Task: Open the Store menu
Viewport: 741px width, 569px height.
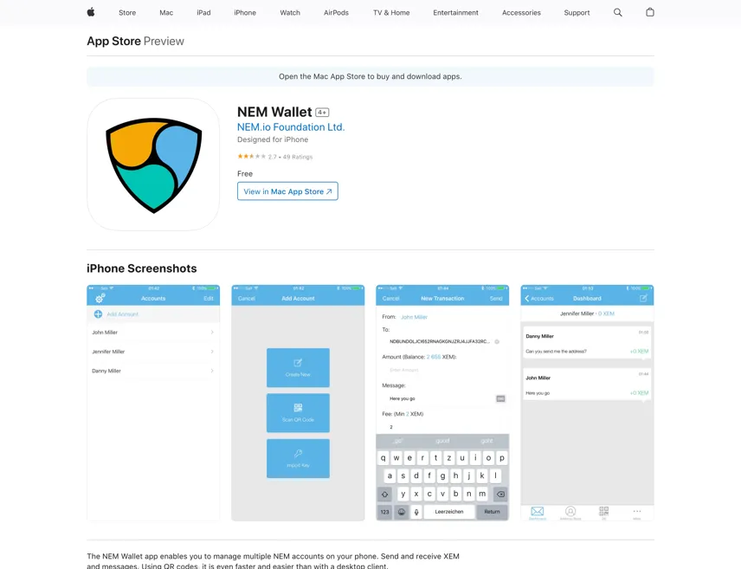Action: point(127,13)
